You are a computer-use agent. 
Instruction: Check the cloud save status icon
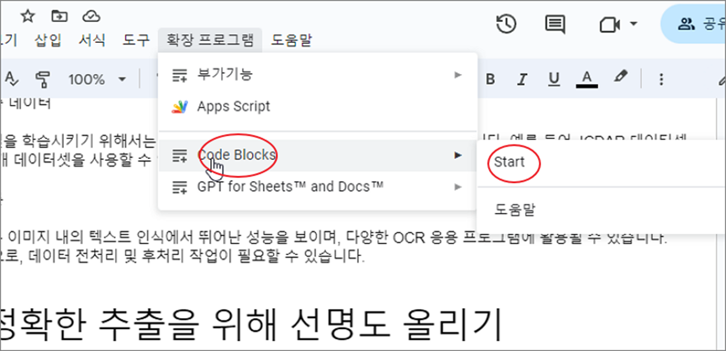(91, 16)
